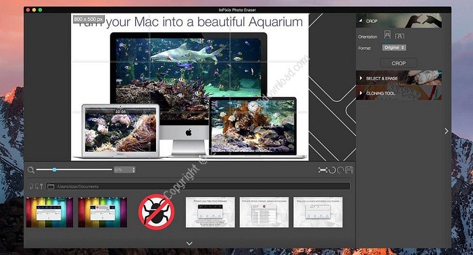This screenshot has height=255, width=473.
Task: Select the first colorful stage thumbnail
Action: (49, 213)
